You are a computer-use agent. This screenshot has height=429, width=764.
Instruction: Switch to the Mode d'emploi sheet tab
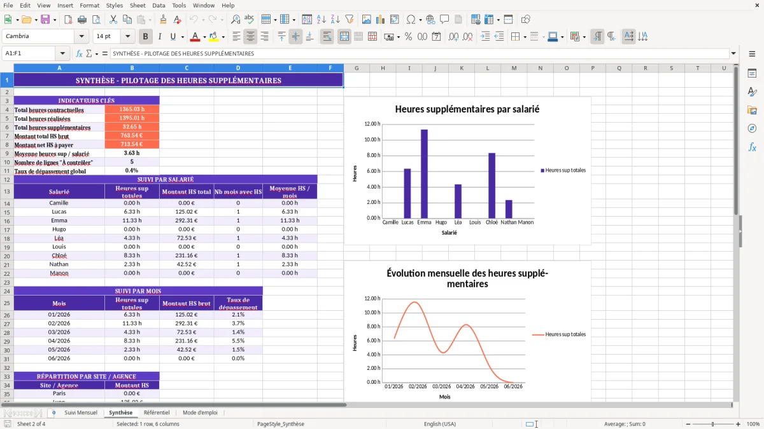coord(200,412)
